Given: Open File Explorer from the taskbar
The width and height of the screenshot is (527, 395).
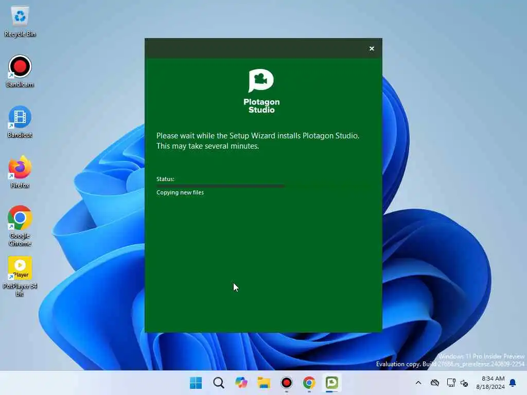Looking at the screenshot, I should coord(264,383).
